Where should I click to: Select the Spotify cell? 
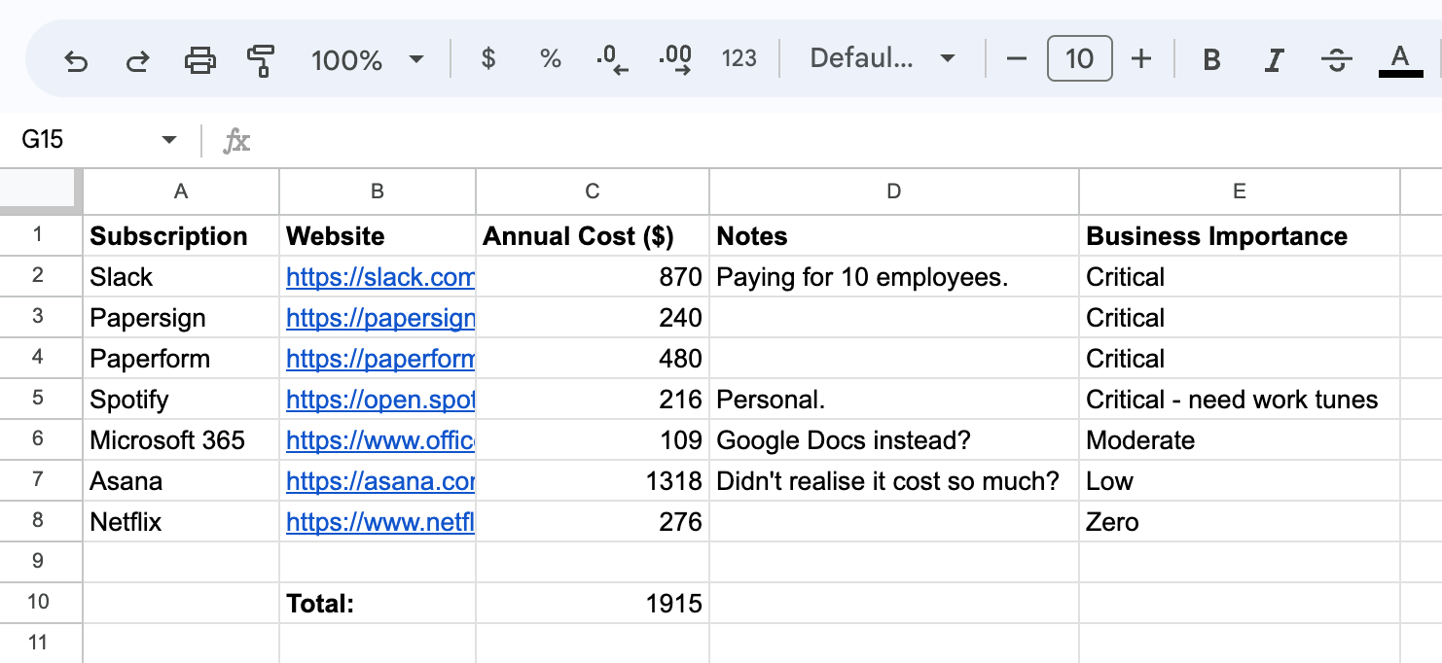click(x=181, y=400)
